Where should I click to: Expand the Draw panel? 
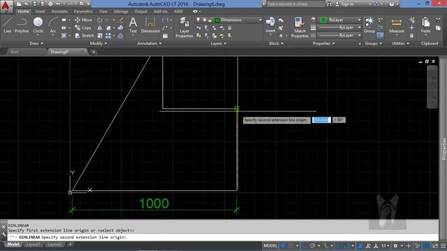point(36,43)
